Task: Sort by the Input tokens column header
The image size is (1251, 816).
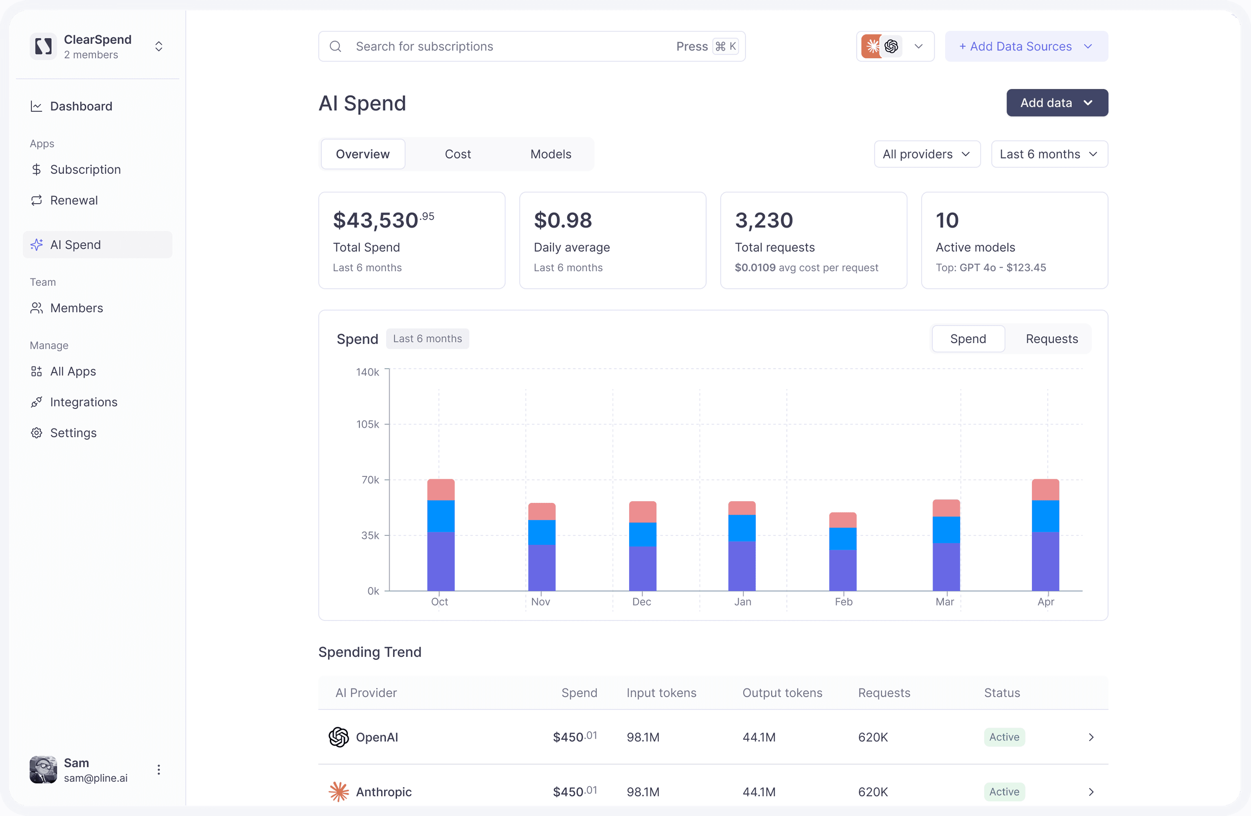Action: coord(661,693)
